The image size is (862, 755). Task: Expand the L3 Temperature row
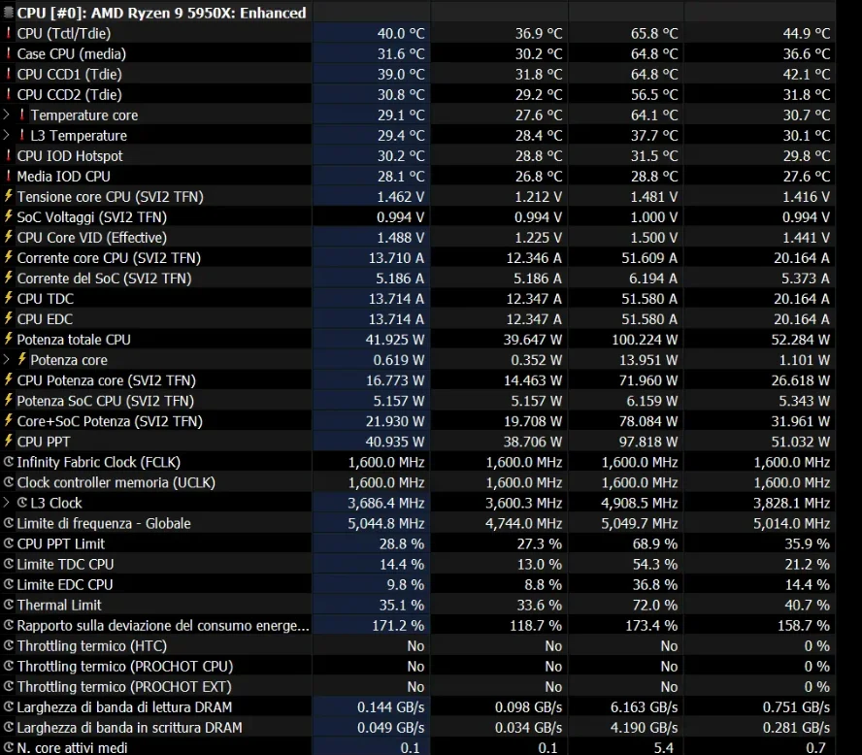point(6,135)
